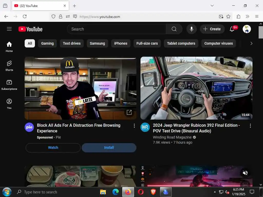
Task: Click the page vertical scrollbar thumb
Action: tap(261, 32)
